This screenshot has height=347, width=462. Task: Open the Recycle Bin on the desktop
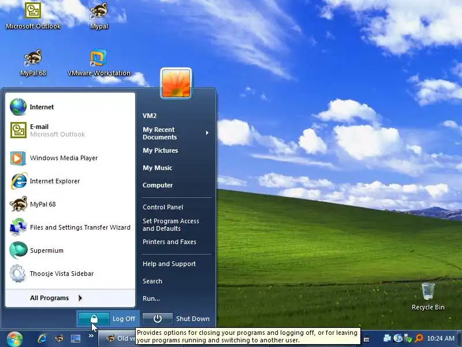coord(428,296)
